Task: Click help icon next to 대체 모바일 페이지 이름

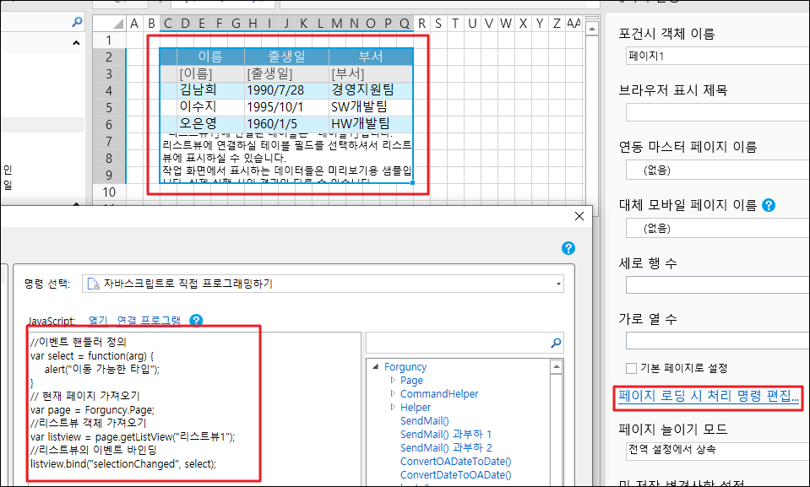Action: click(x=769, y=205)
